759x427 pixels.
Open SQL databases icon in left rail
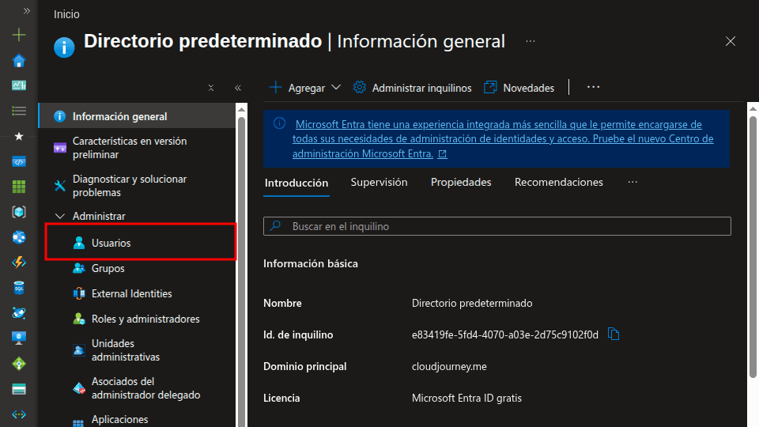[x=19, y=288]
